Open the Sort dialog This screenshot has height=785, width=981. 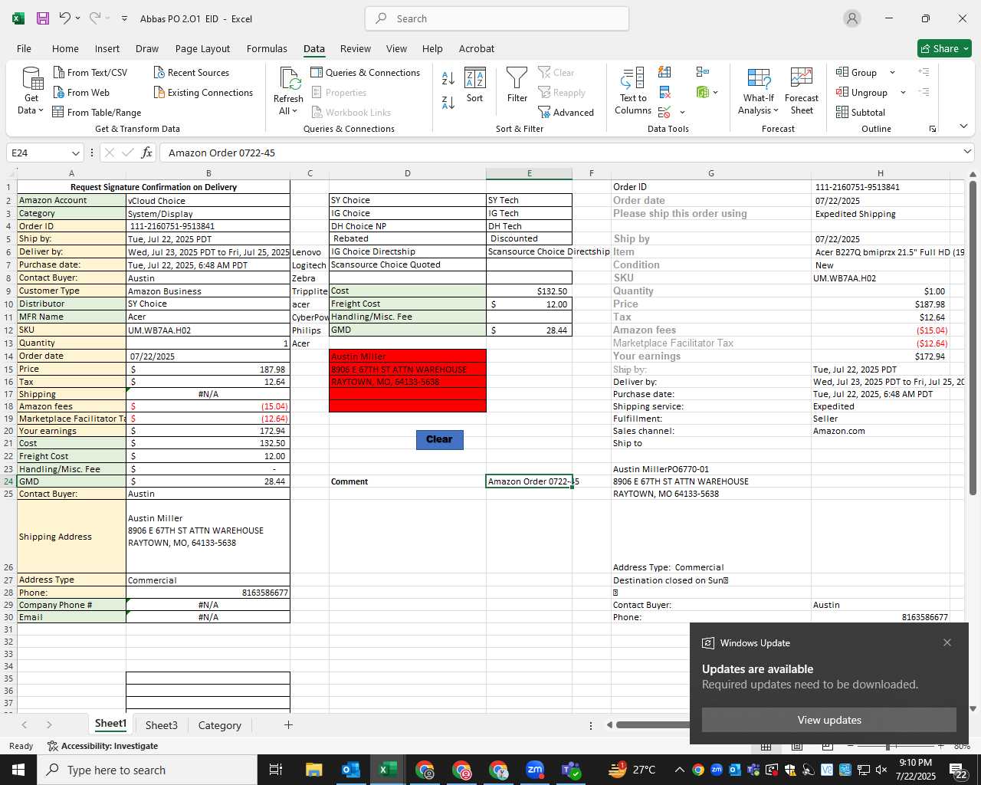pyautogui.click(x=475, y=85)
